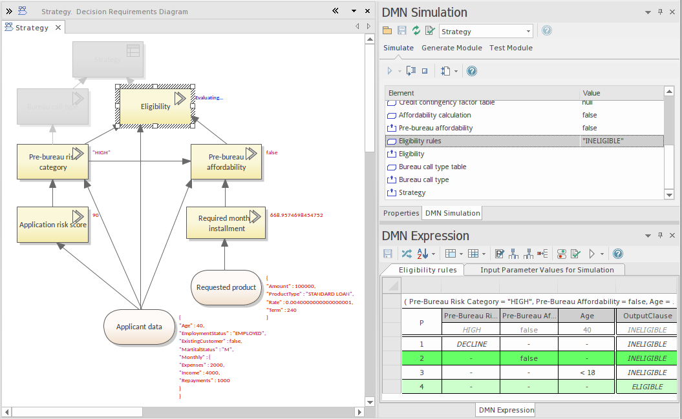Select the Eligibility rules row in element list
The width and height of the screenshot is (682, 419).
(x=420, y=141)
